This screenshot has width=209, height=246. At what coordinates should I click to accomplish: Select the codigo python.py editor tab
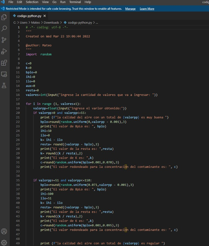point(29,16)
